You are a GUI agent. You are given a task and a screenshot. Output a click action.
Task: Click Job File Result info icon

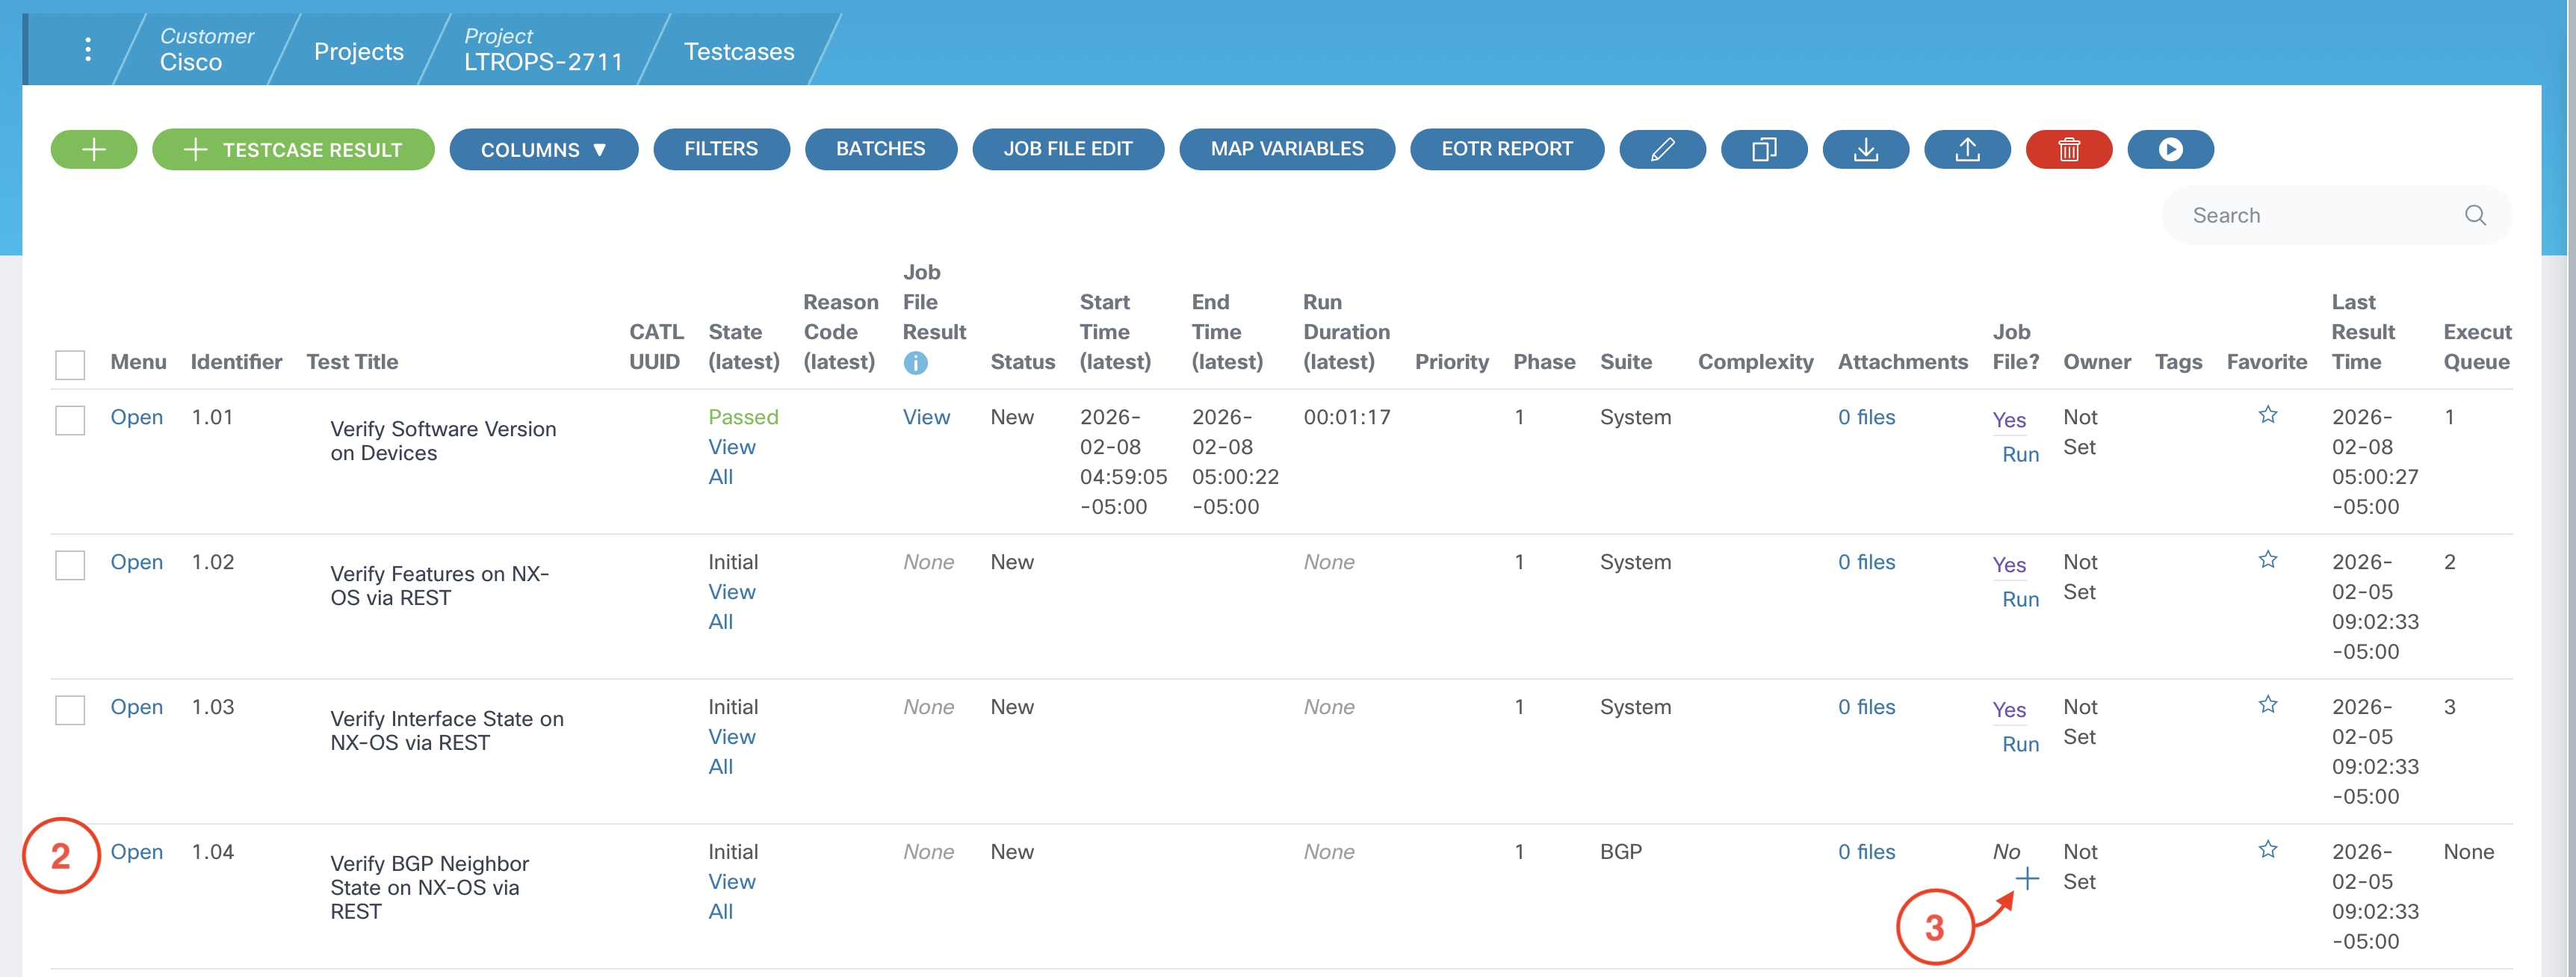915,363
